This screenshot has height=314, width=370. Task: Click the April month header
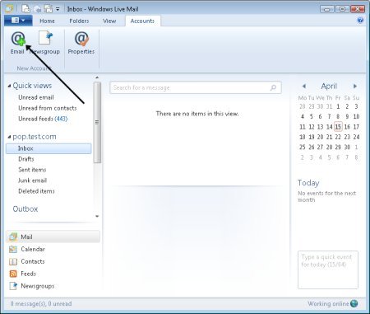pyautogui.click(x=329, y=87)
